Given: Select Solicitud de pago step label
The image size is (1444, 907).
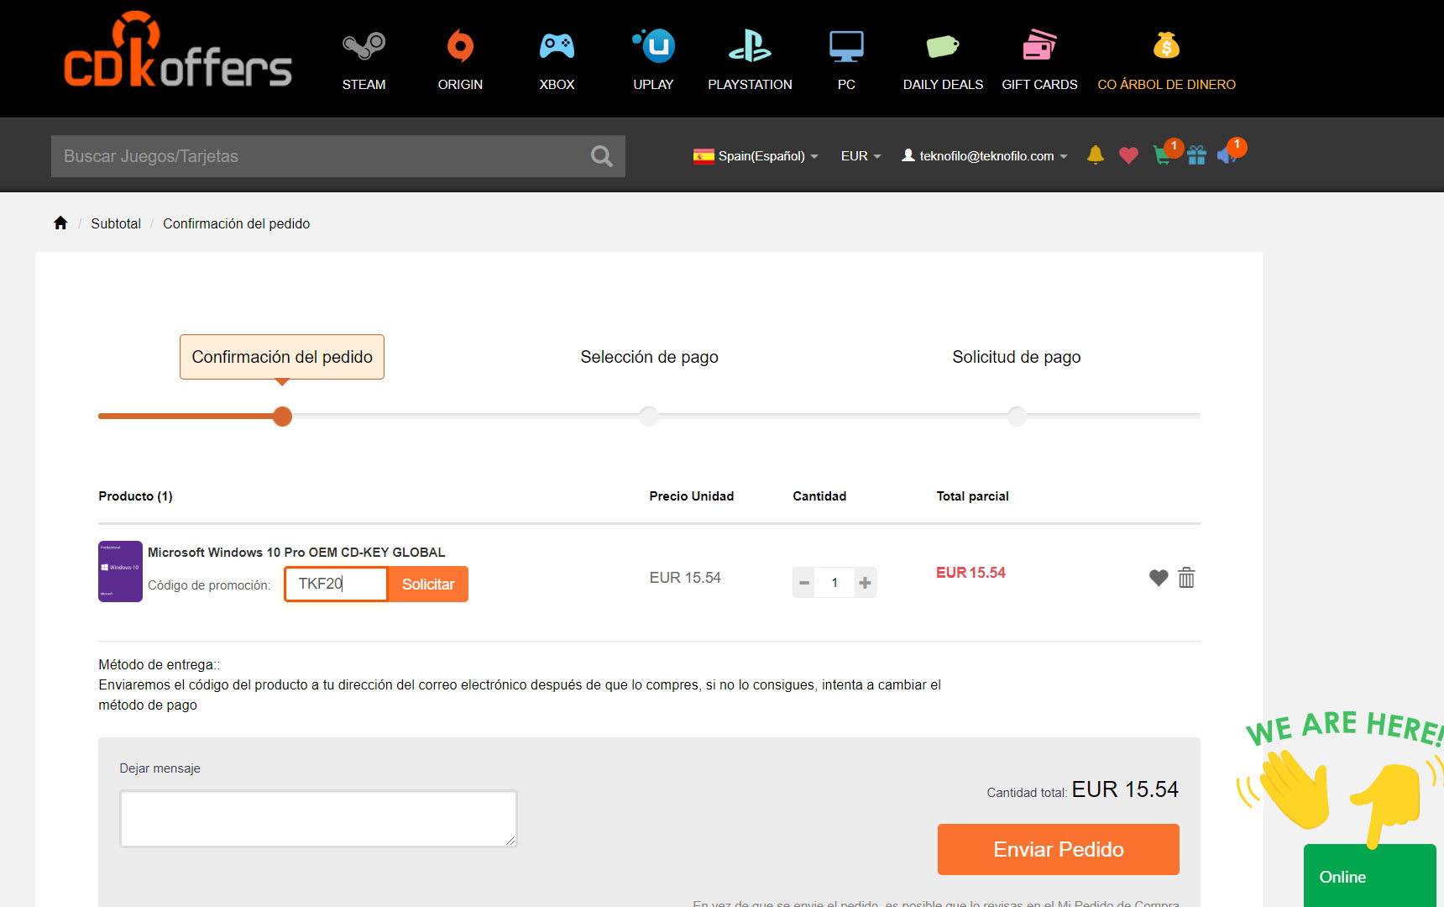Looking at the screenshot, I should point(1017,357).
